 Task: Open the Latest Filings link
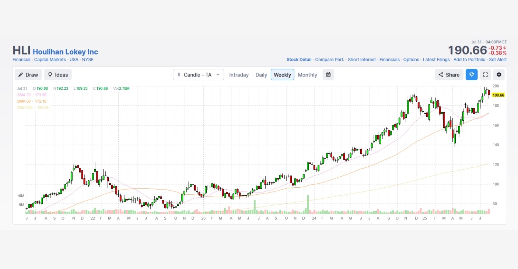click(436, 60)
